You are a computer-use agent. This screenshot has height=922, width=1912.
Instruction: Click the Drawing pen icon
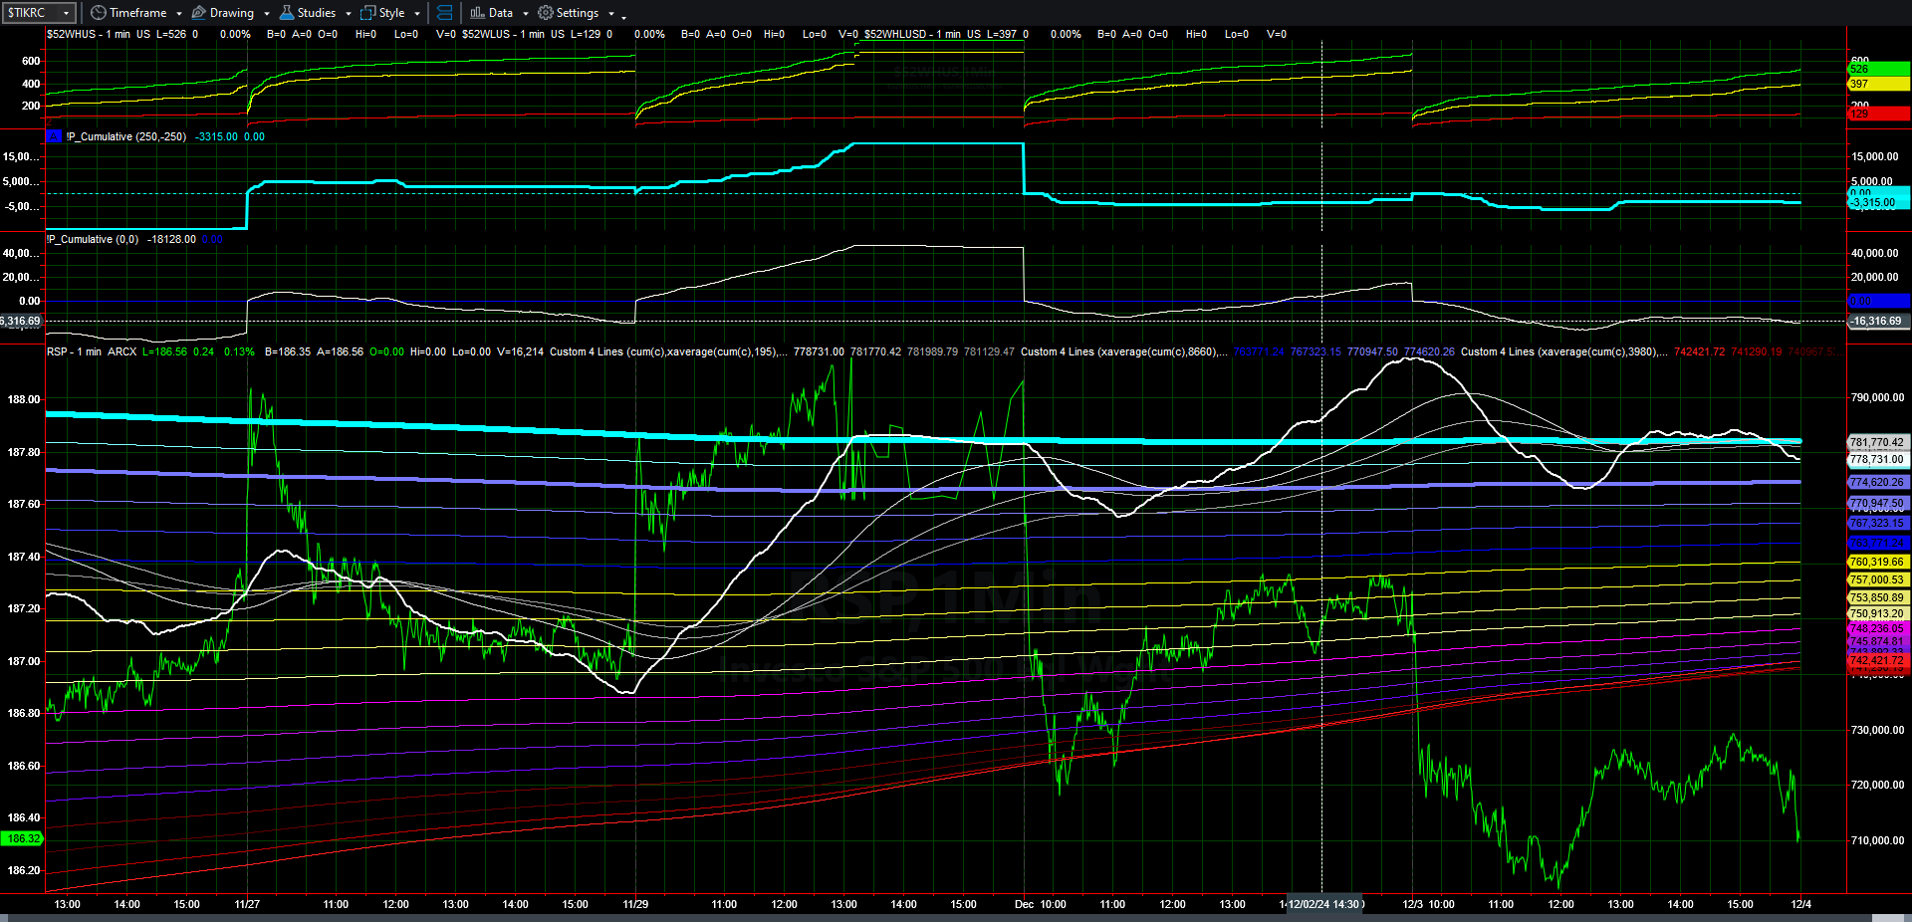(x=199, y=13)
